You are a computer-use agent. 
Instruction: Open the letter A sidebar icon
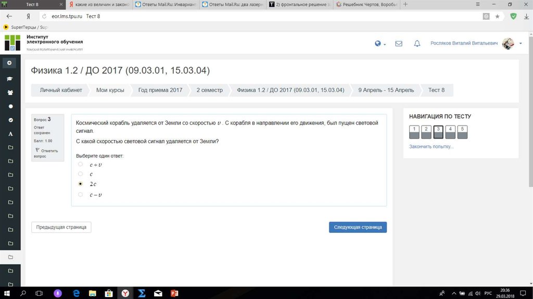coord(10,134)
